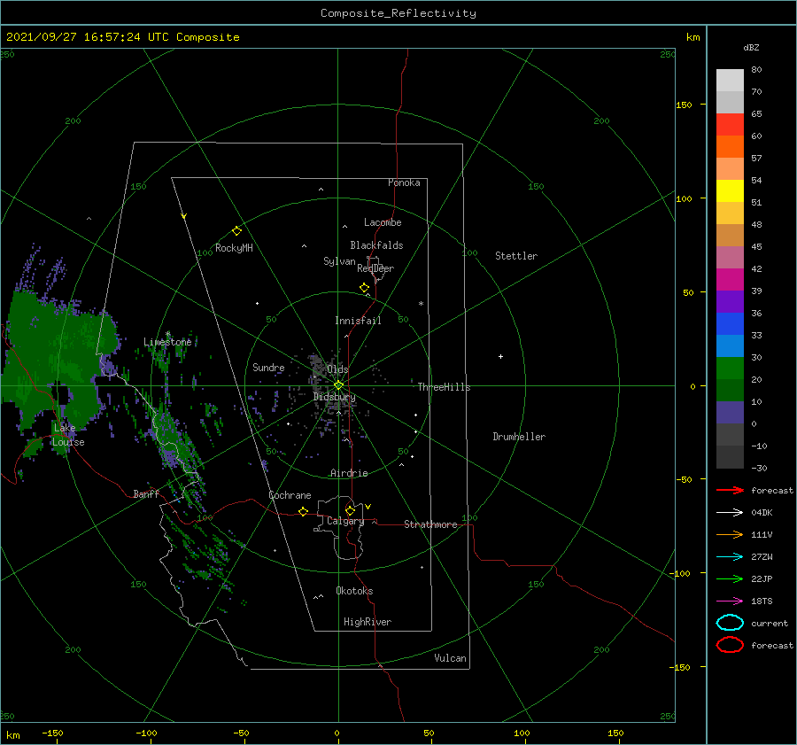Screen dimensions: 797x745
Task: Click the Lake Louise label
Action: [68, 435]
